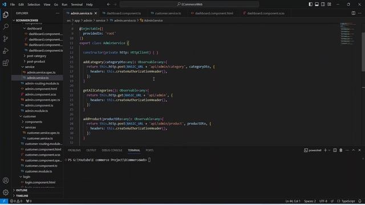Screen dimensions: 365x205
Task: Expand the components folder under customer
Action: coord(34,122)
